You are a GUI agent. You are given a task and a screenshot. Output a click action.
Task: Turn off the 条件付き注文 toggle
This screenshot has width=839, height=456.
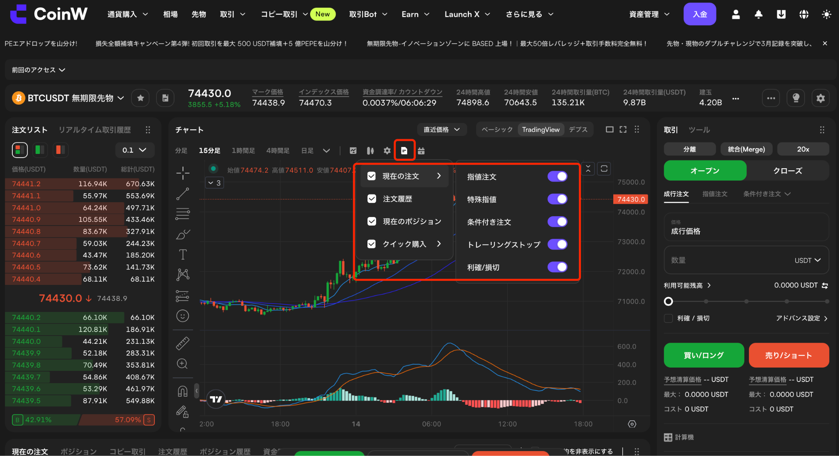tap(558, 221)
